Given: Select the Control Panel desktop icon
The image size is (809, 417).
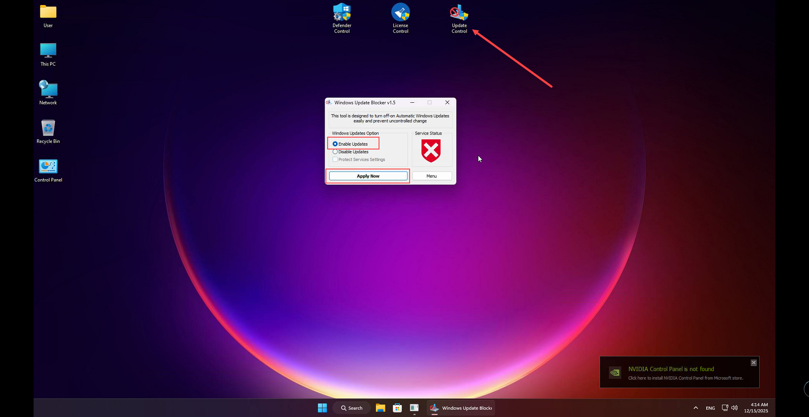Looking at the screenshot, I should 48,167.
